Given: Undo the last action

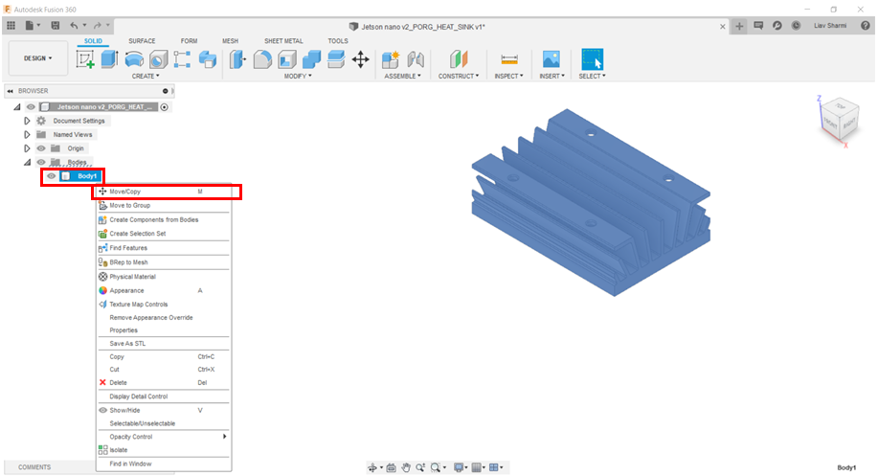Looking at the screenshot, I should tap(74, 25).
